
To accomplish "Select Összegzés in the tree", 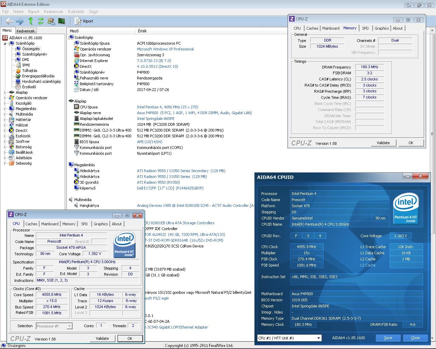I will click(31, 49).
